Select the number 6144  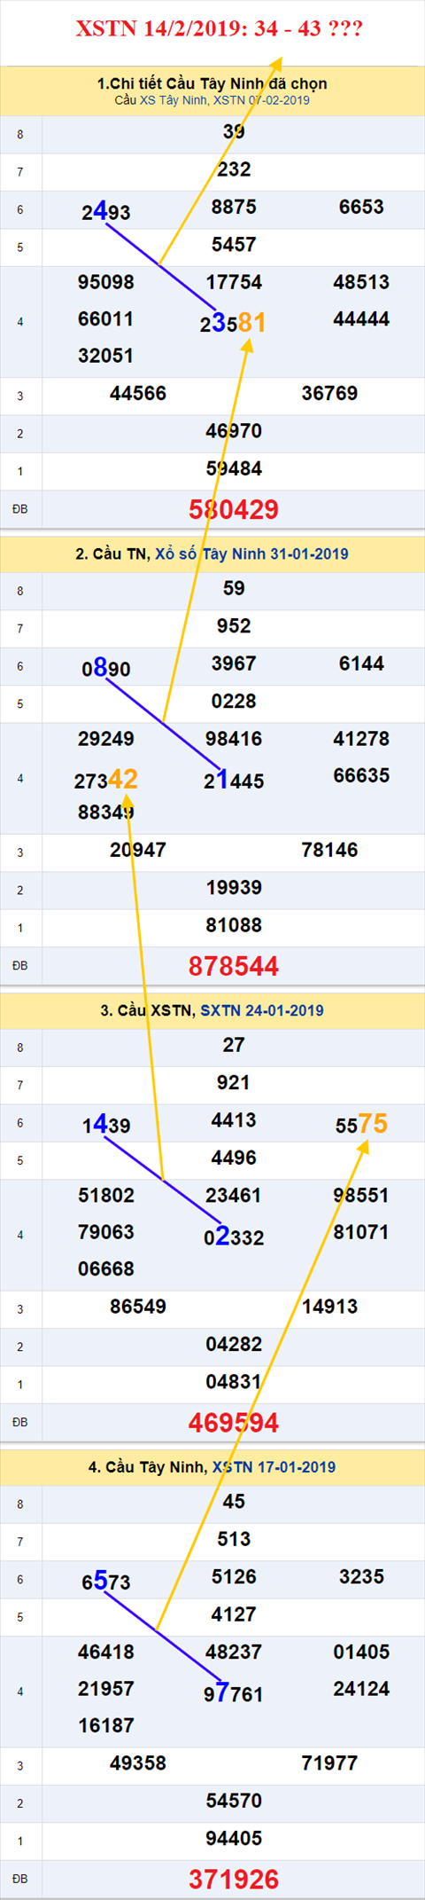pyautogui.click(x=361, y=663)
